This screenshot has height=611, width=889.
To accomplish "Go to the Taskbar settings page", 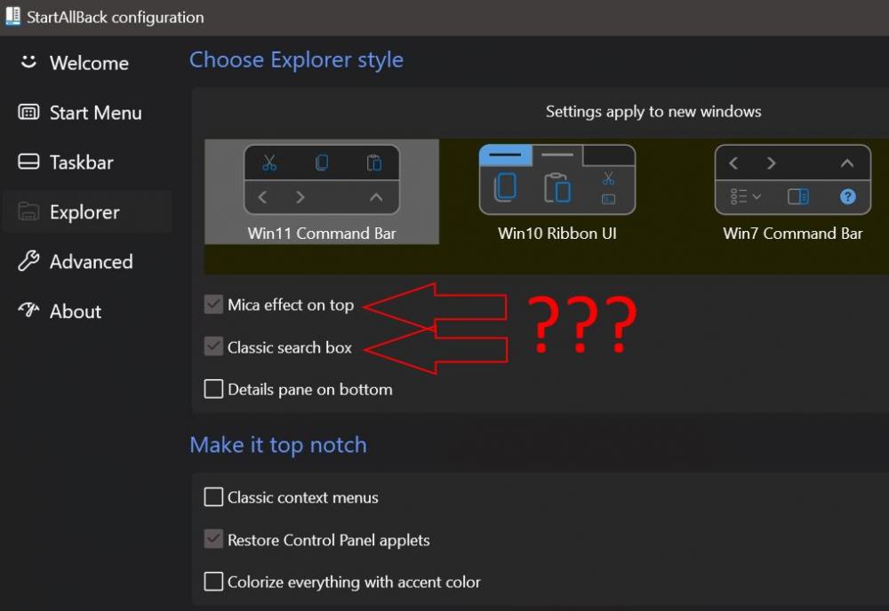I will (88, 163).
